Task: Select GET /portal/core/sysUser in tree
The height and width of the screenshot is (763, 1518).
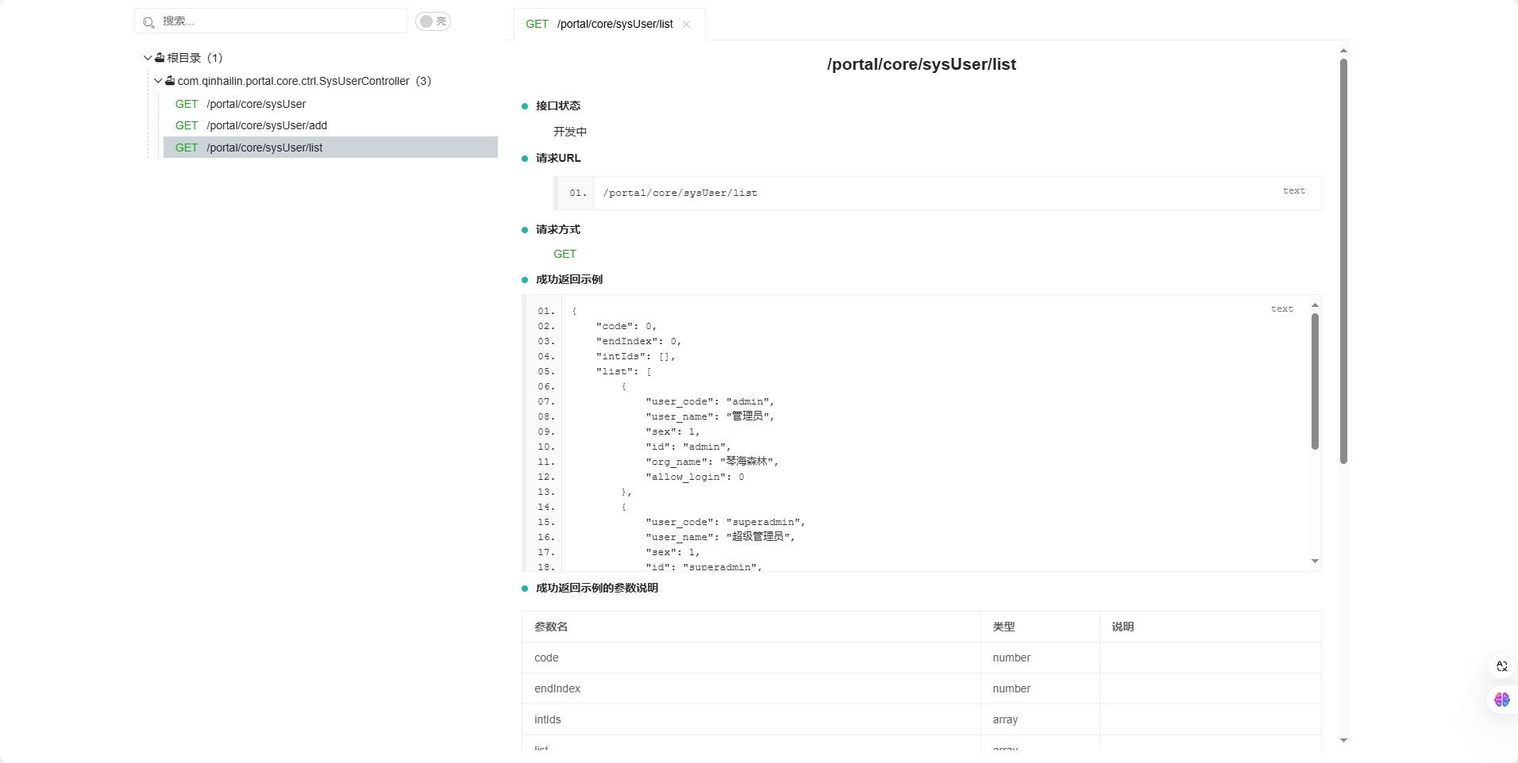Action: tap(256, 104)
